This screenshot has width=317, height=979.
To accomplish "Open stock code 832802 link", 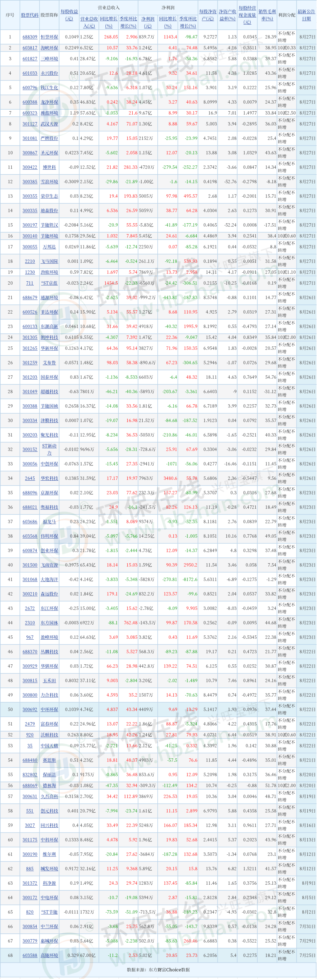I will click(x=30, y=775).
